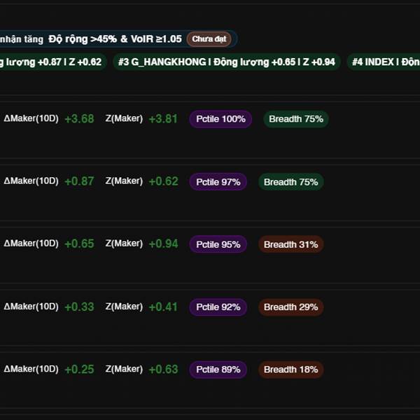
Task: Click Z(Maker) label in the +3.81 row
Action: click(x=124, y=118)
